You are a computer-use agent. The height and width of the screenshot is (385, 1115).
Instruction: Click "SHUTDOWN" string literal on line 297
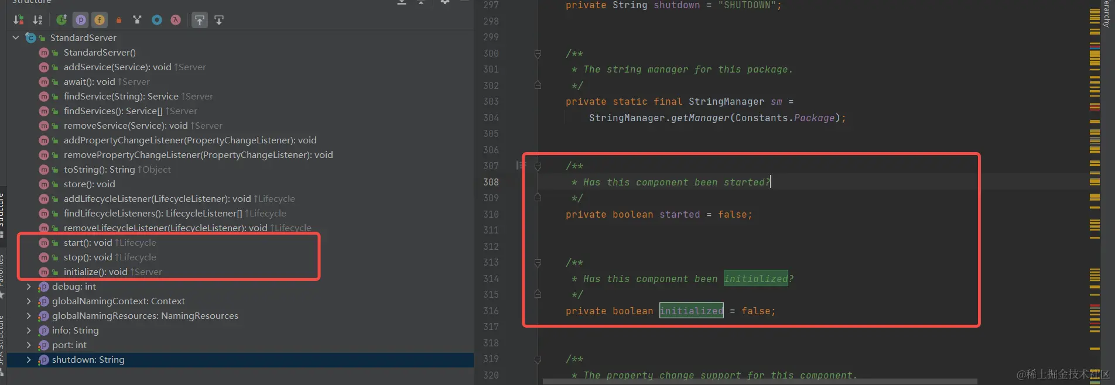[x=747, y=5]
